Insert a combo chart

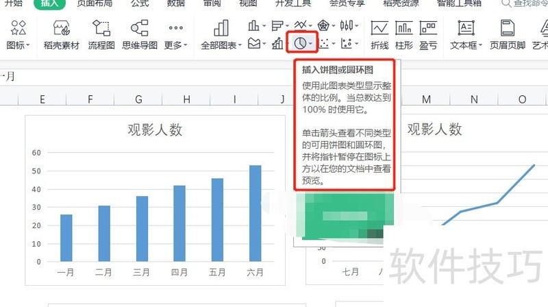coord(278,44)
